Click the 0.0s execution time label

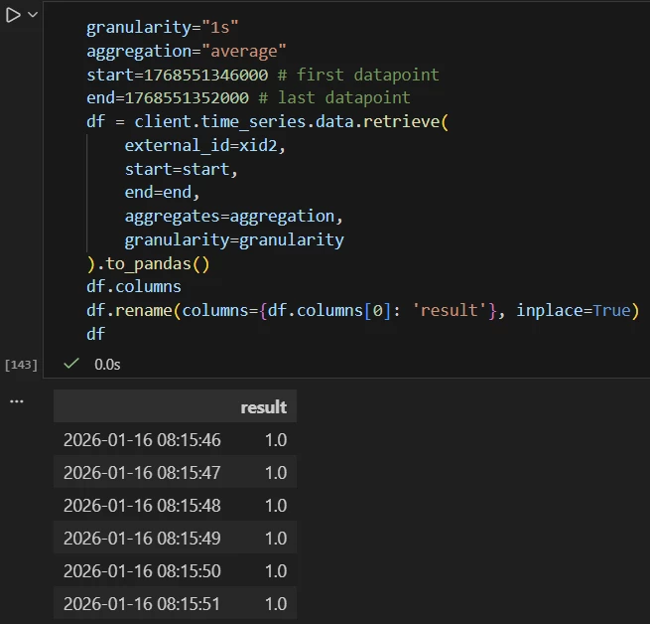pos(107,365)
